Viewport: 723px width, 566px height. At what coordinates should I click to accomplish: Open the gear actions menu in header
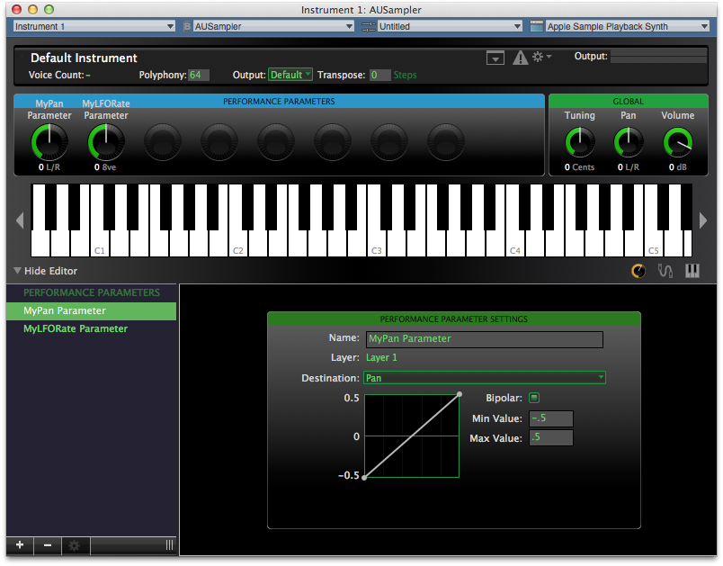(541, 57)
